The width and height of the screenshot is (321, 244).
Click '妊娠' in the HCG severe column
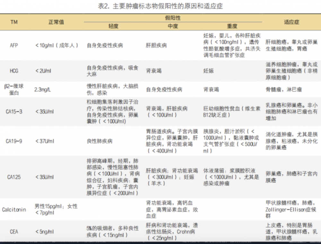[x=208, y=71]
